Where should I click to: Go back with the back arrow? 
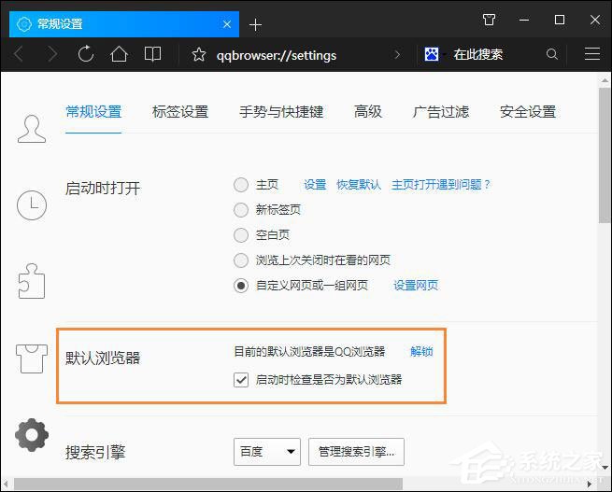[x=19, y=54]
